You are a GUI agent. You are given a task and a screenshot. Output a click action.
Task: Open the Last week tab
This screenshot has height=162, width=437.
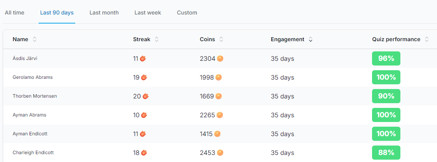[148, 13]
